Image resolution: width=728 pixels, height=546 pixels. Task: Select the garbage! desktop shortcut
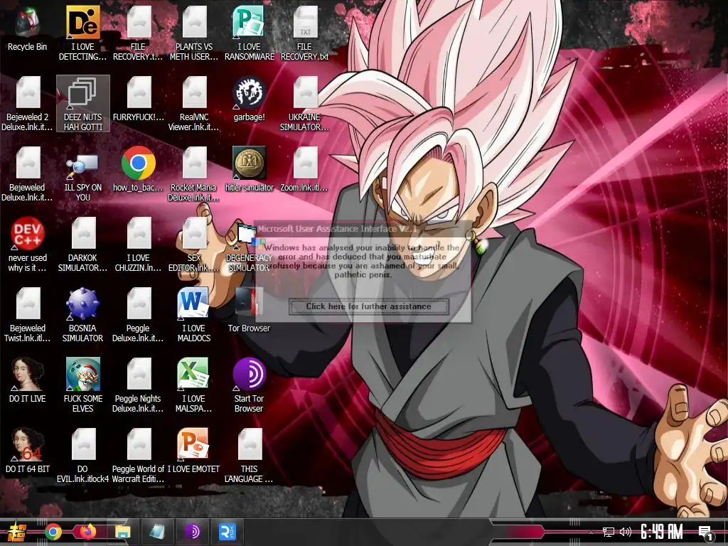click(x=250, y=100)
